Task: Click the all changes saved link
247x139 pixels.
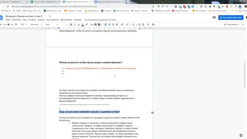Action: 100,20
